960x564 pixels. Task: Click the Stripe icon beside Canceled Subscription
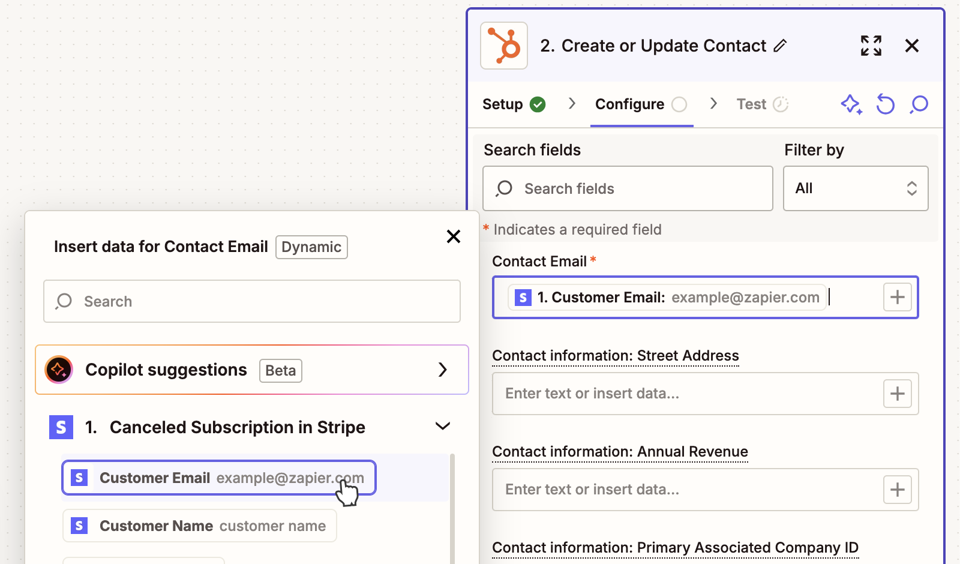click(61, 427)
